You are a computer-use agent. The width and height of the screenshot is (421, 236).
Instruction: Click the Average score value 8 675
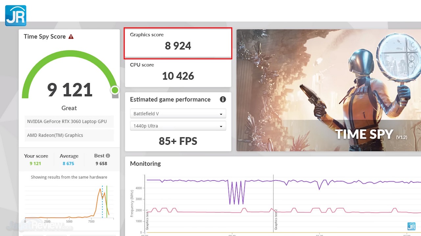[x=68, y=164]
